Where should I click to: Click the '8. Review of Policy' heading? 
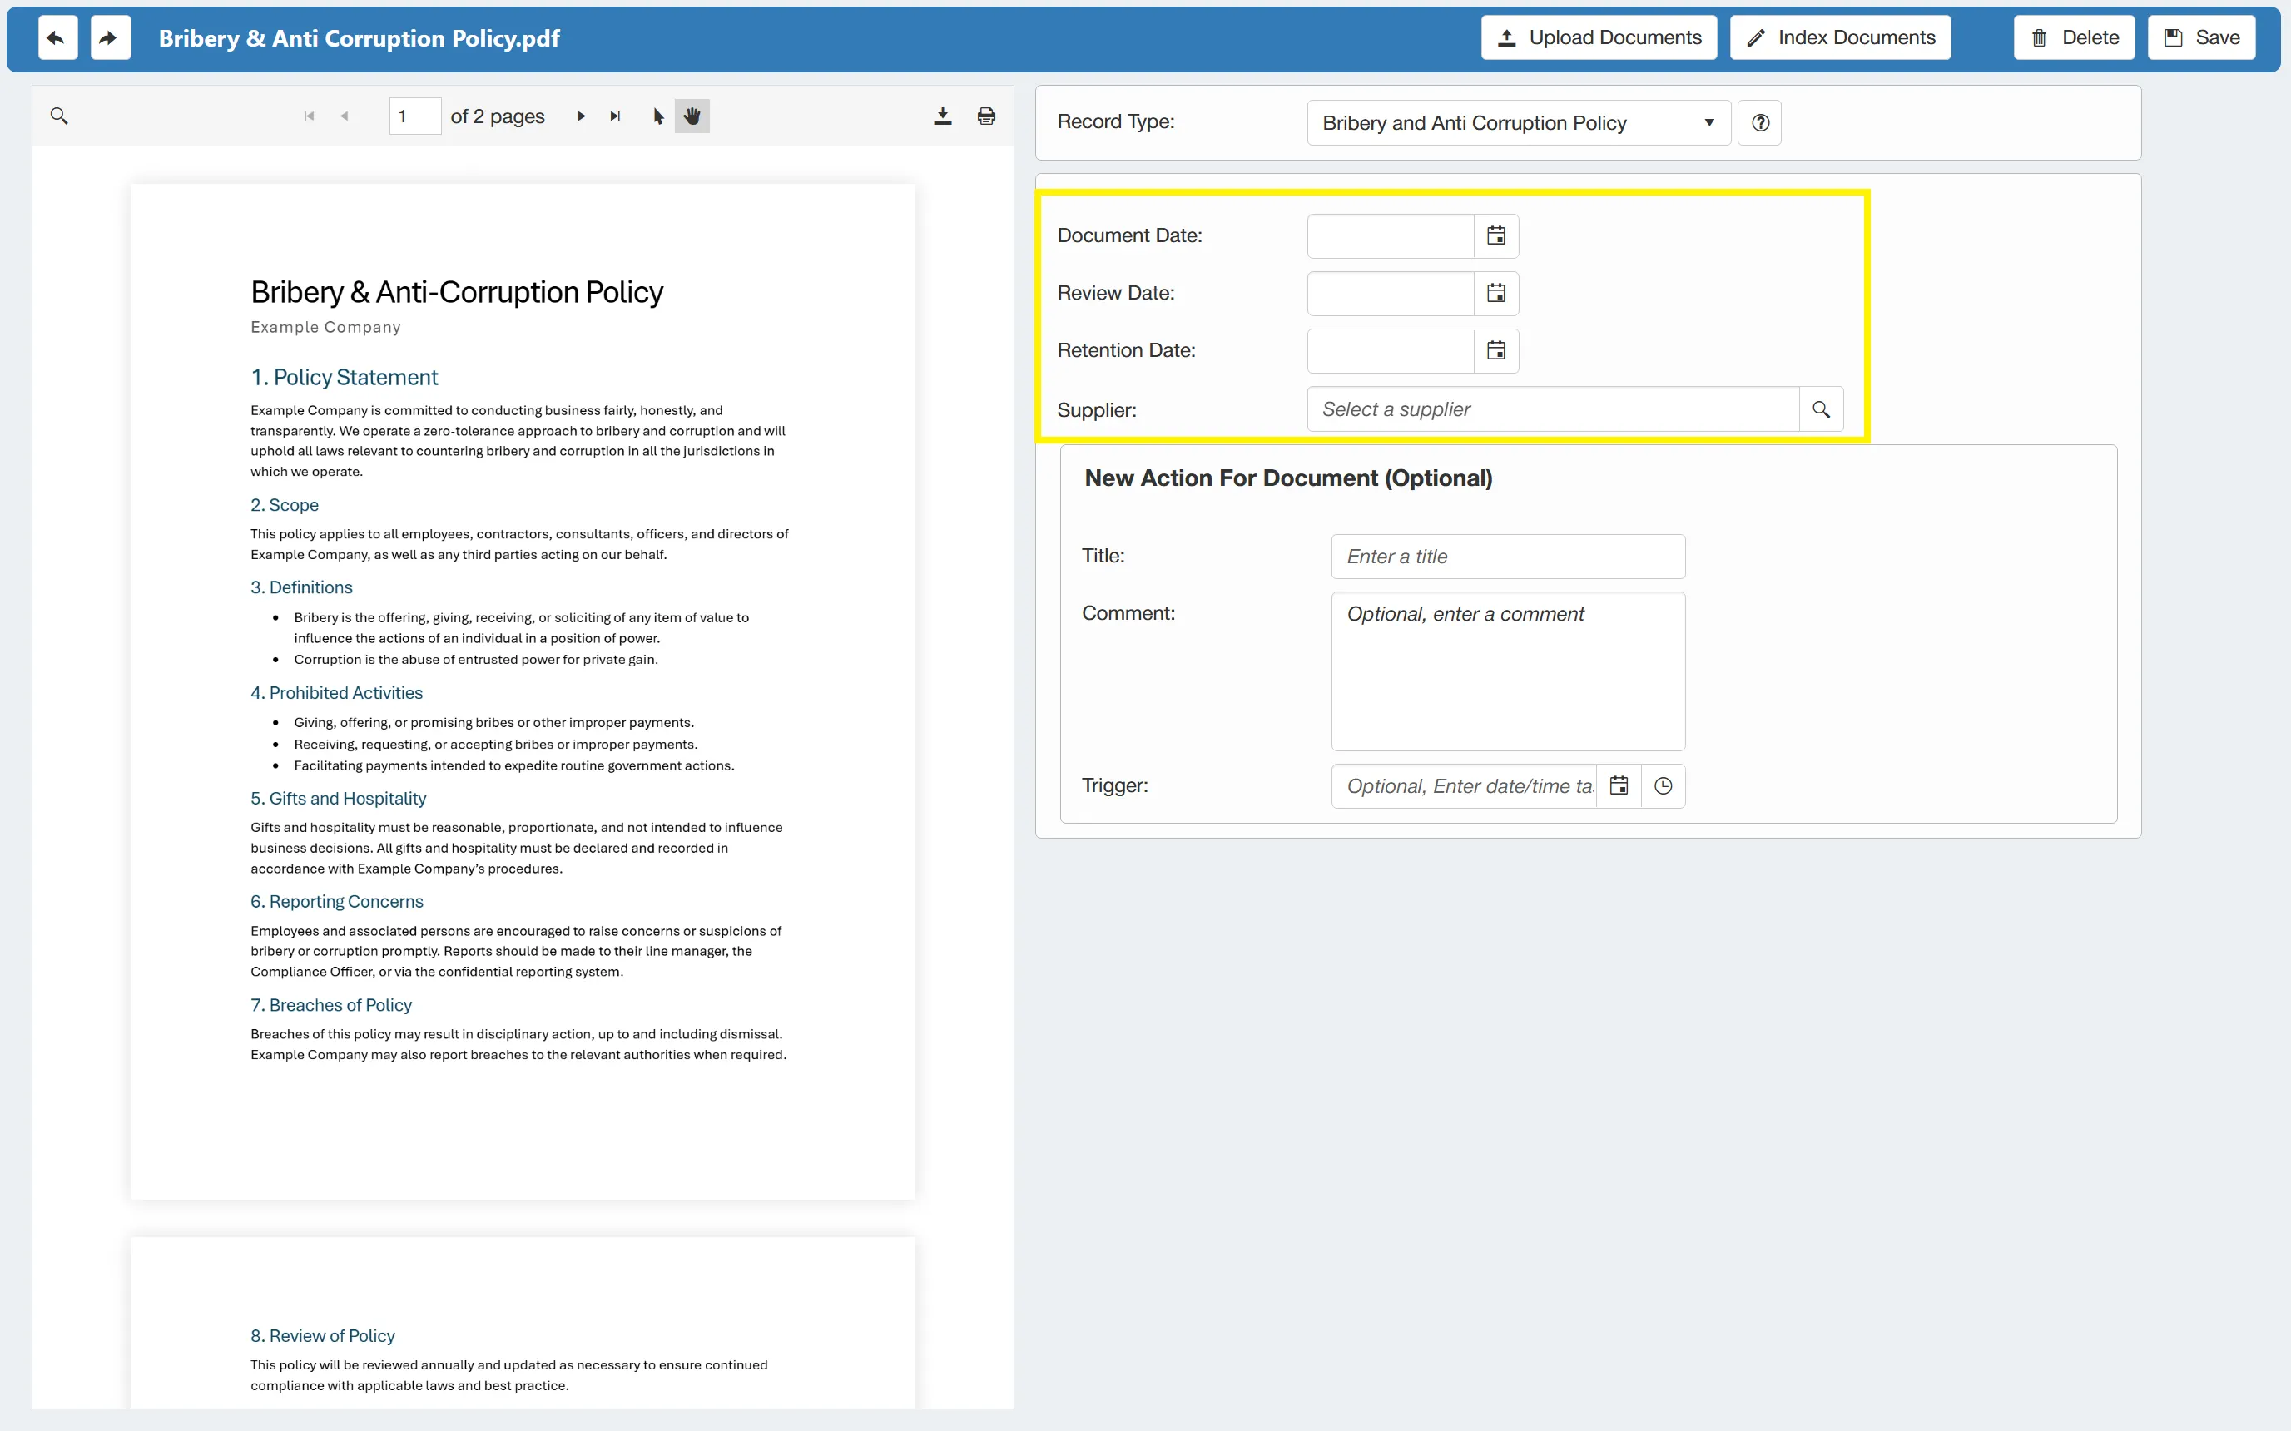tap(323, 1335)
